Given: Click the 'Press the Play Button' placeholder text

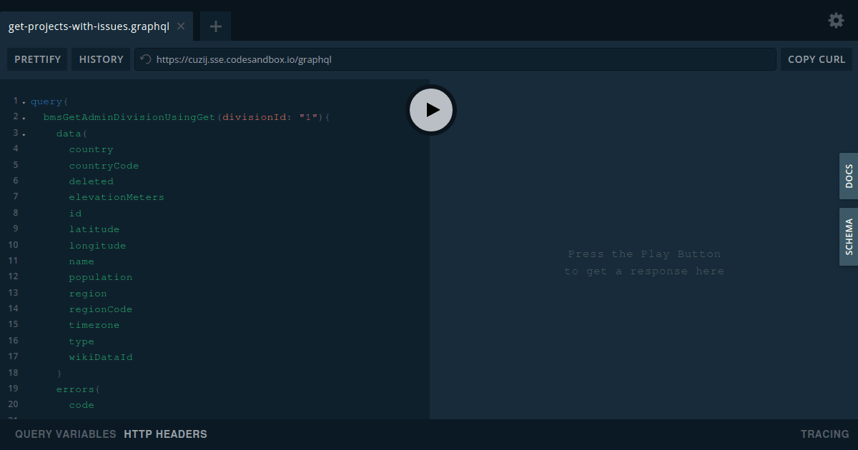Looking at the screenshot, I should pyautogui.click(x=644, y=254).
